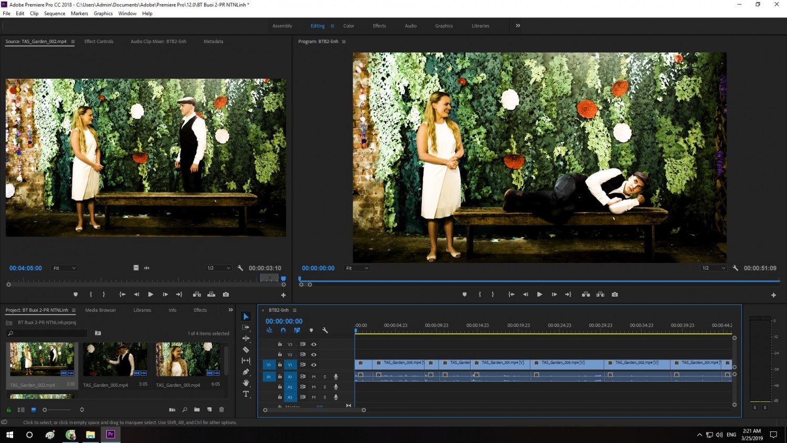The height and width of the screenshot is (443, 787).
Task: Add a marker in the timeline panel
Action: pos(311,330)
